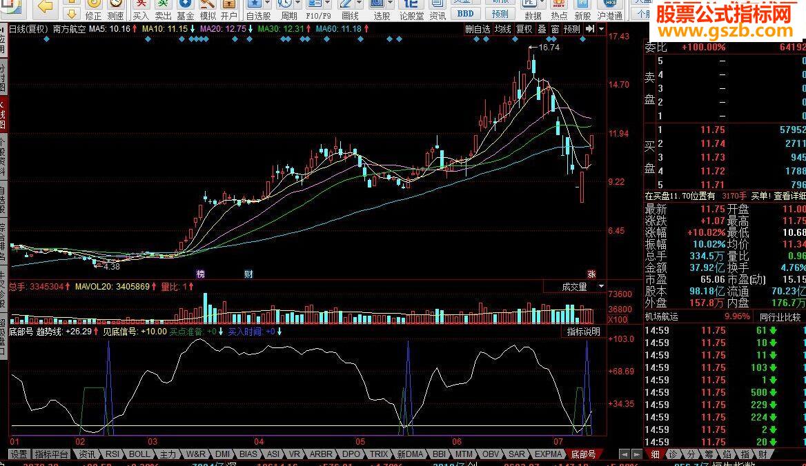Select the 诊 diagnosis tab

[x=673, y=454]
